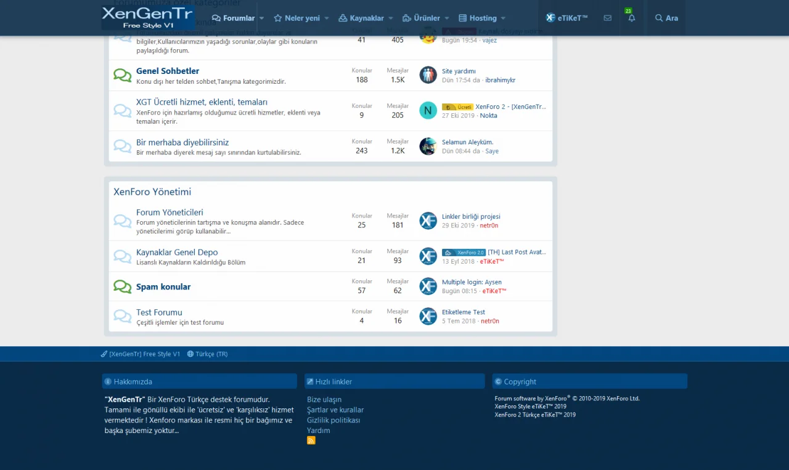
Task: Open the Linkler birliği projesi thread
Action: 471,217
